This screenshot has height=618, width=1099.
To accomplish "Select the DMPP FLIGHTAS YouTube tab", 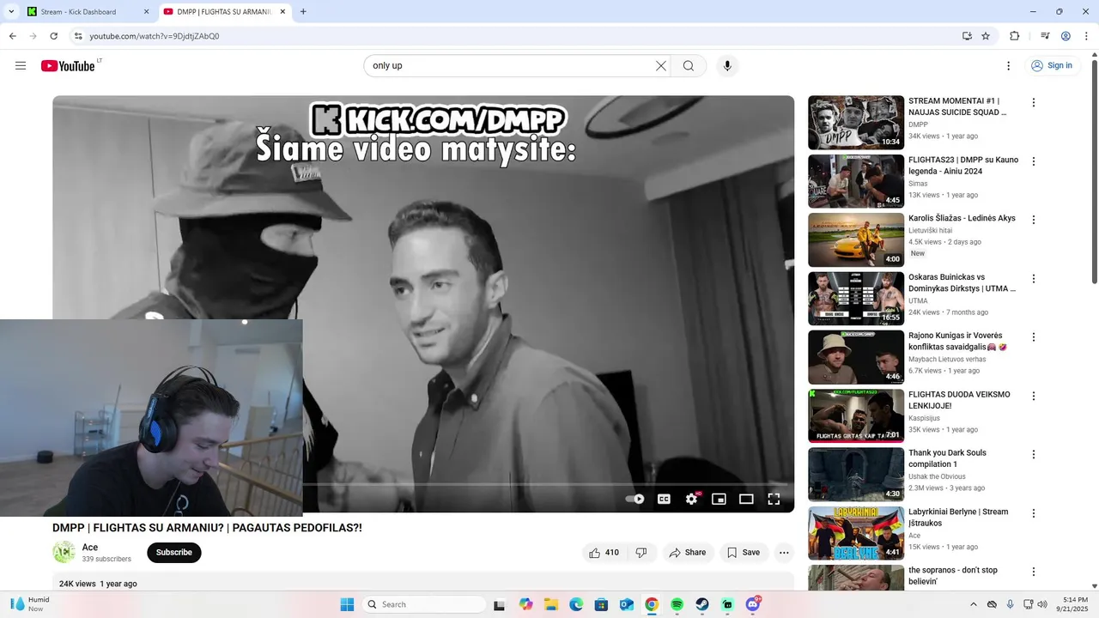I will pyautogui.click(x=225, y=12).
